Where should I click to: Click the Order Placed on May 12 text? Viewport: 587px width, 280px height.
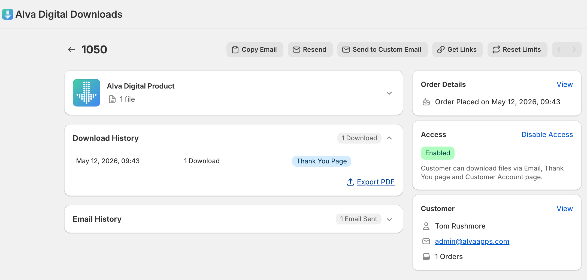pos(497,102)
